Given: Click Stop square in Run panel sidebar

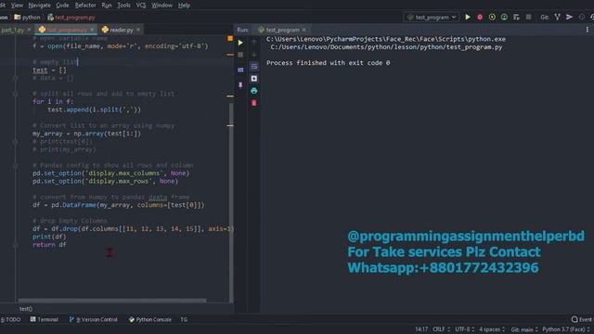Looking at the screenshot, I should tap(240, 55).
